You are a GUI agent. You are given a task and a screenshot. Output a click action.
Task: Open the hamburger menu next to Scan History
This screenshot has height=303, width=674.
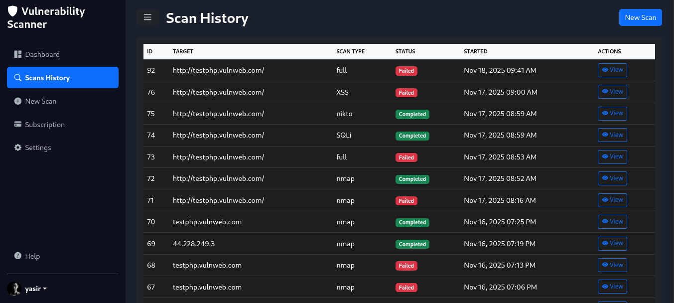147,17
